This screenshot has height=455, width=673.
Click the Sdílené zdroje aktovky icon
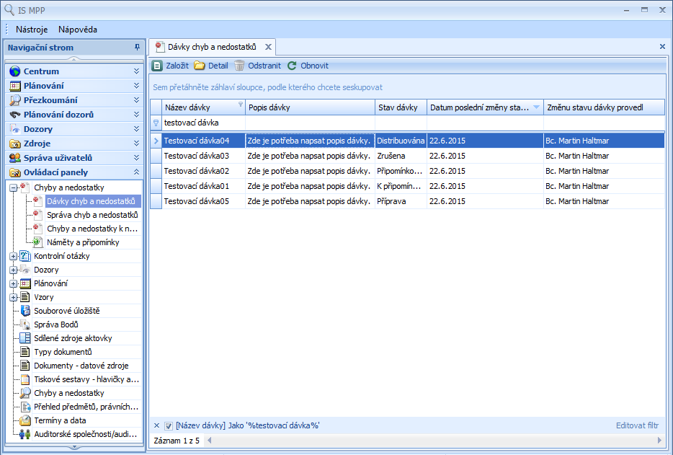(25, 338)
